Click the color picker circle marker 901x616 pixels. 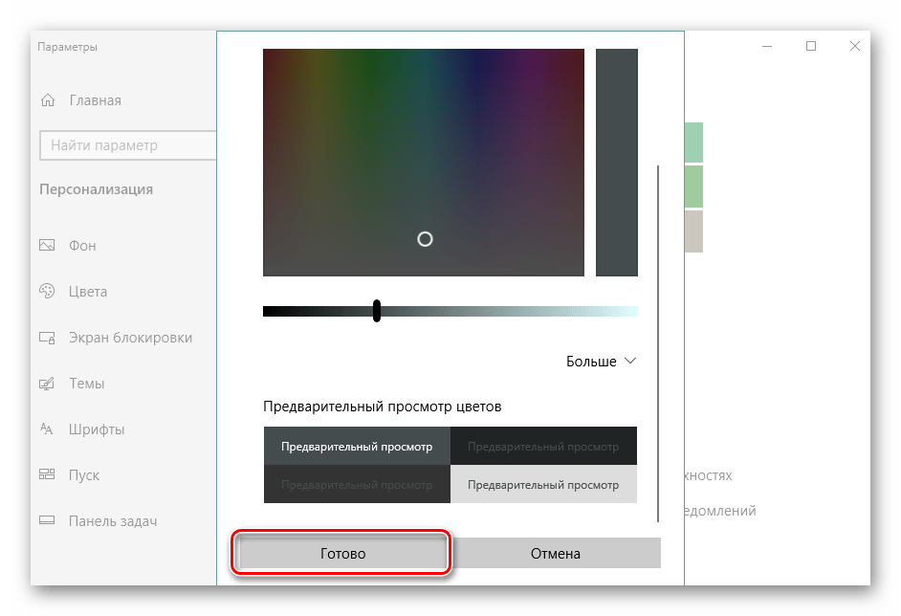click(x=425, y=239)
